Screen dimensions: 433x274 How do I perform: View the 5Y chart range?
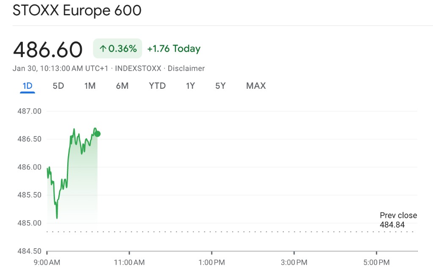coord(220,86)
